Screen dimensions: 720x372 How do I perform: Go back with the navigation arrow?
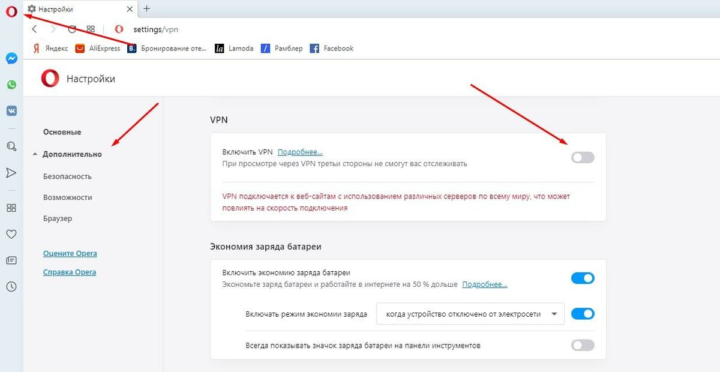34,29
